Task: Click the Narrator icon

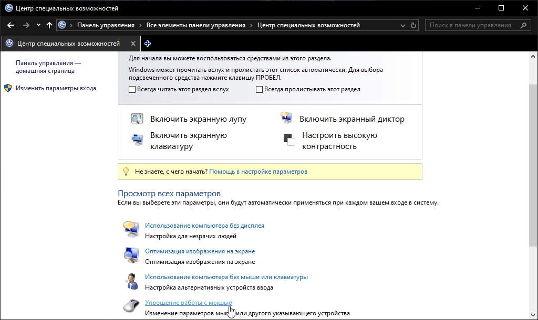Action: coord(286,118)
